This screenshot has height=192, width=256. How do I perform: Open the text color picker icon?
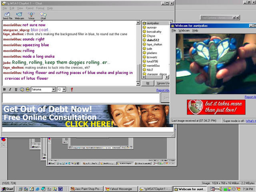click(x=22, y=89)
